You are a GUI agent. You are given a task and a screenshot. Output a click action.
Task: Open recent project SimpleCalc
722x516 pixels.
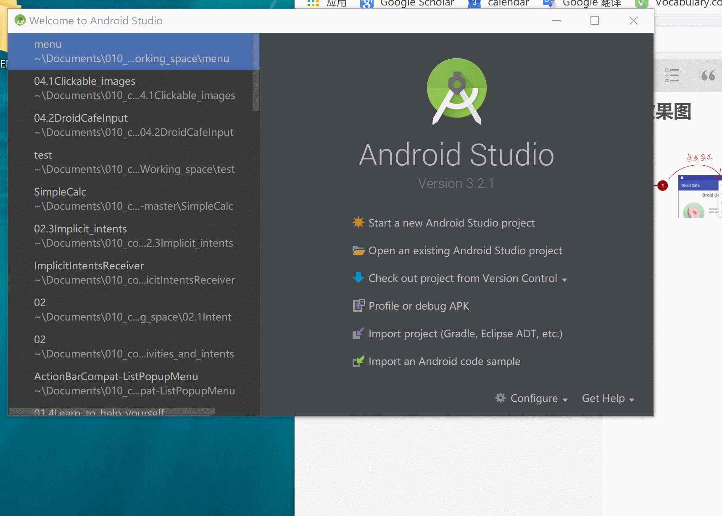click(130, 199)
